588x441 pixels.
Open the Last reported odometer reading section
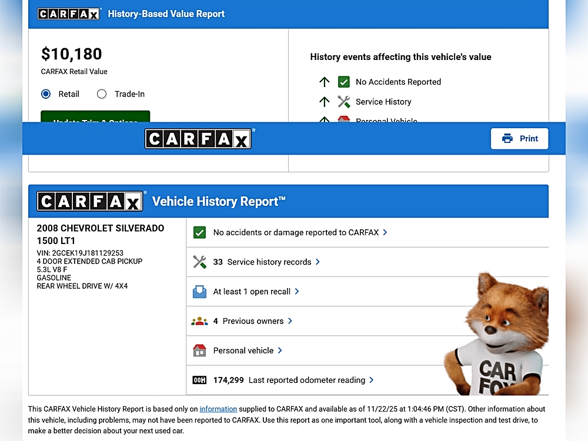[x=372, y=380]
